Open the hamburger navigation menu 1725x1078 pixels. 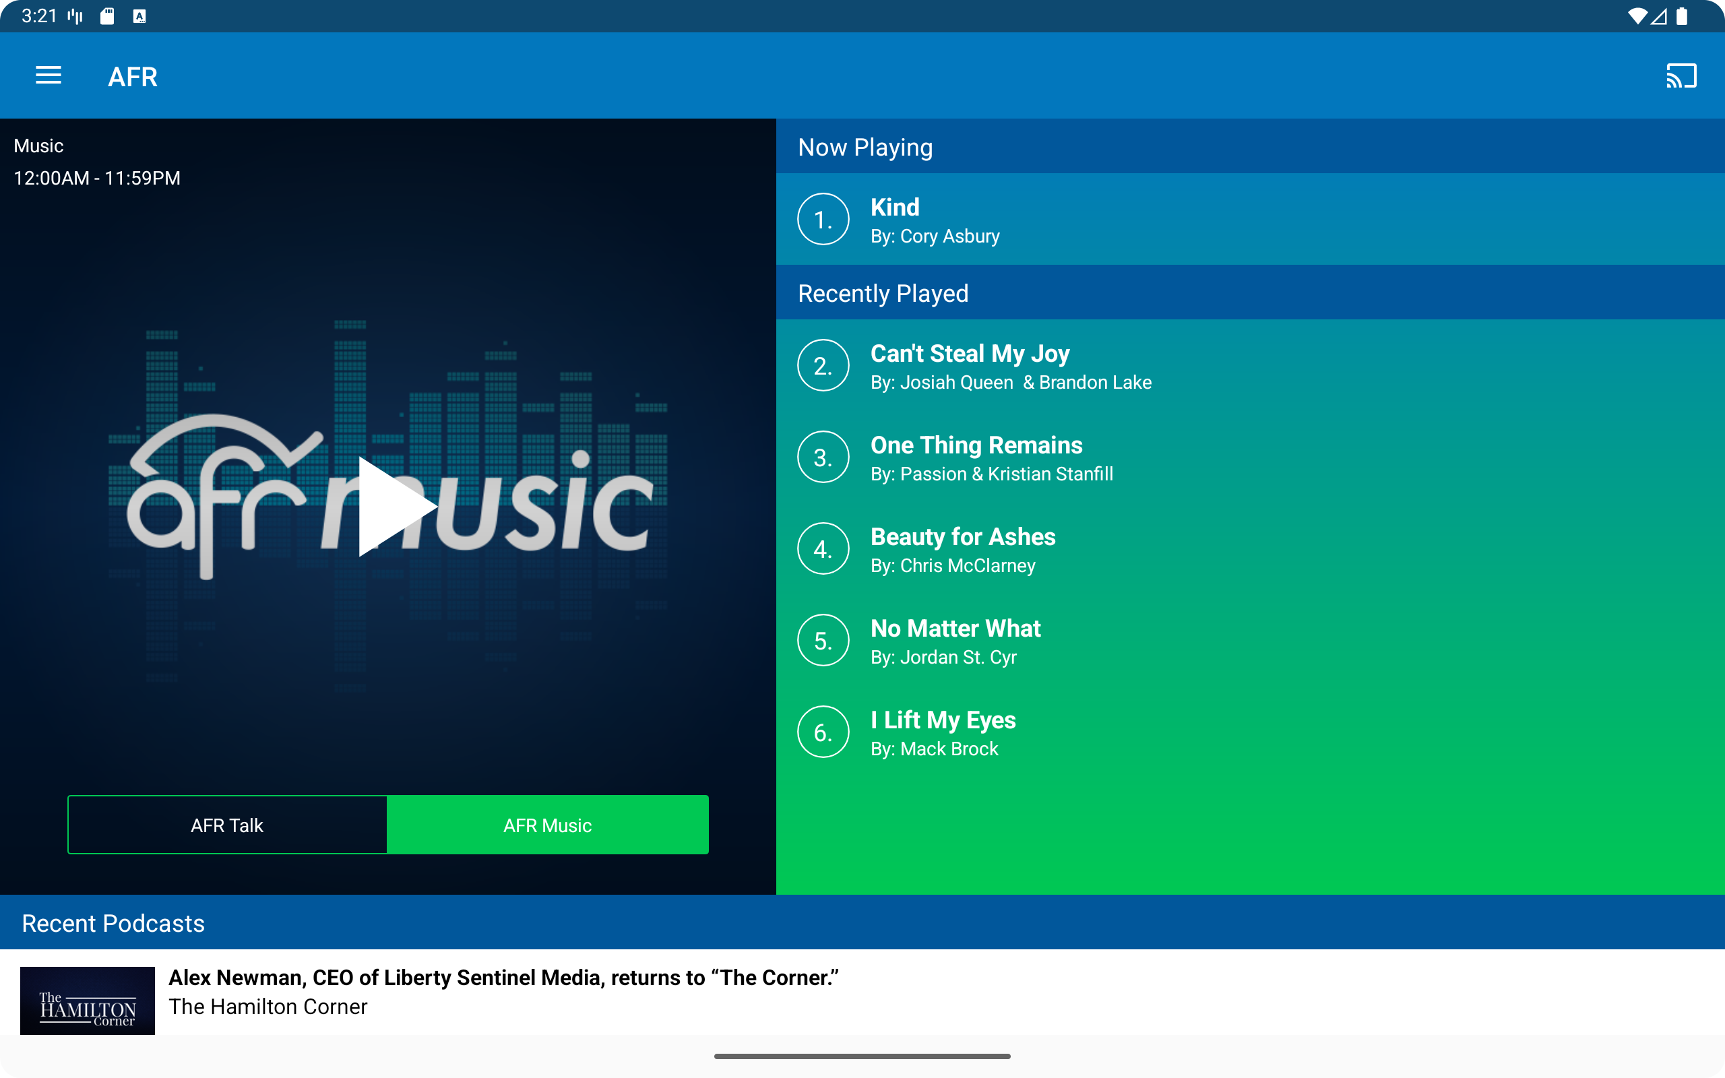[x=49, y=75]
